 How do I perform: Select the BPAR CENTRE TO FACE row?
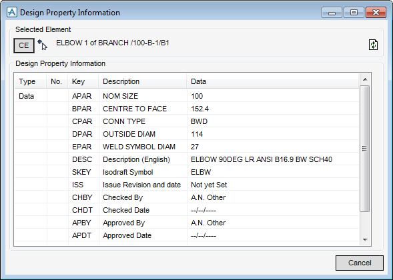187,109
